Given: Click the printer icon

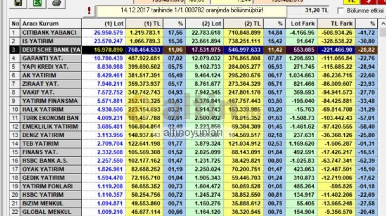Looking at the screenshot, I should point(57,4).
